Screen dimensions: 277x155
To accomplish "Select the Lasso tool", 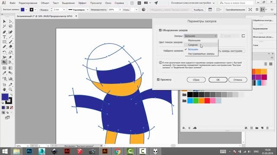I will pyautogui.click(x=10, y=26).
